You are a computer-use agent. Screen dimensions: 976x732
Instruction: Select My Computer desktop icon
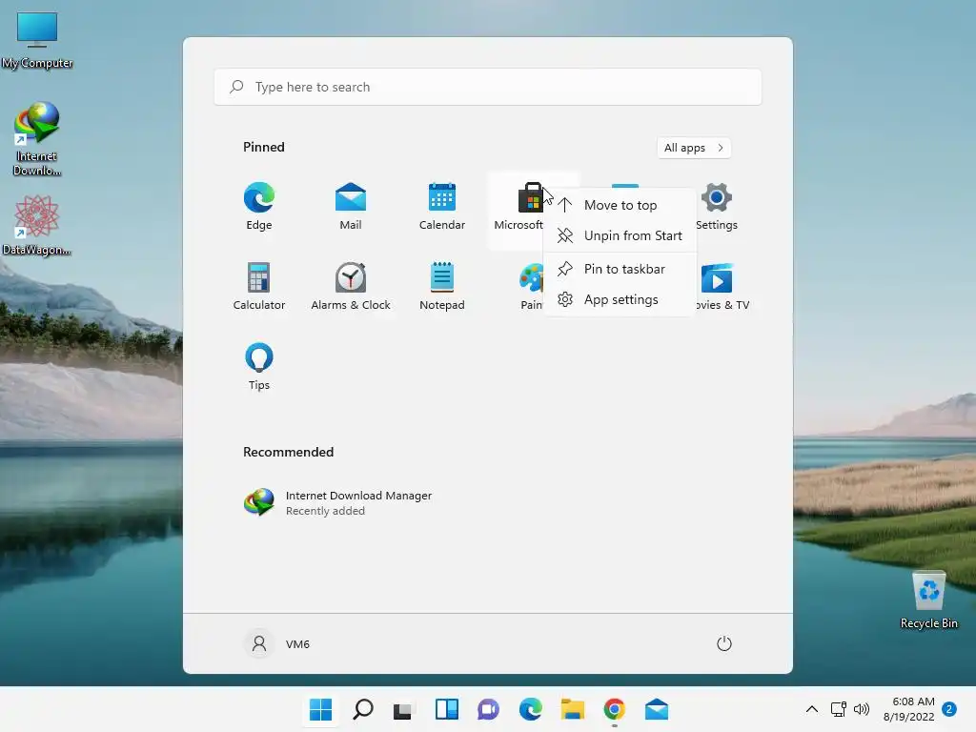pos(37,40)
